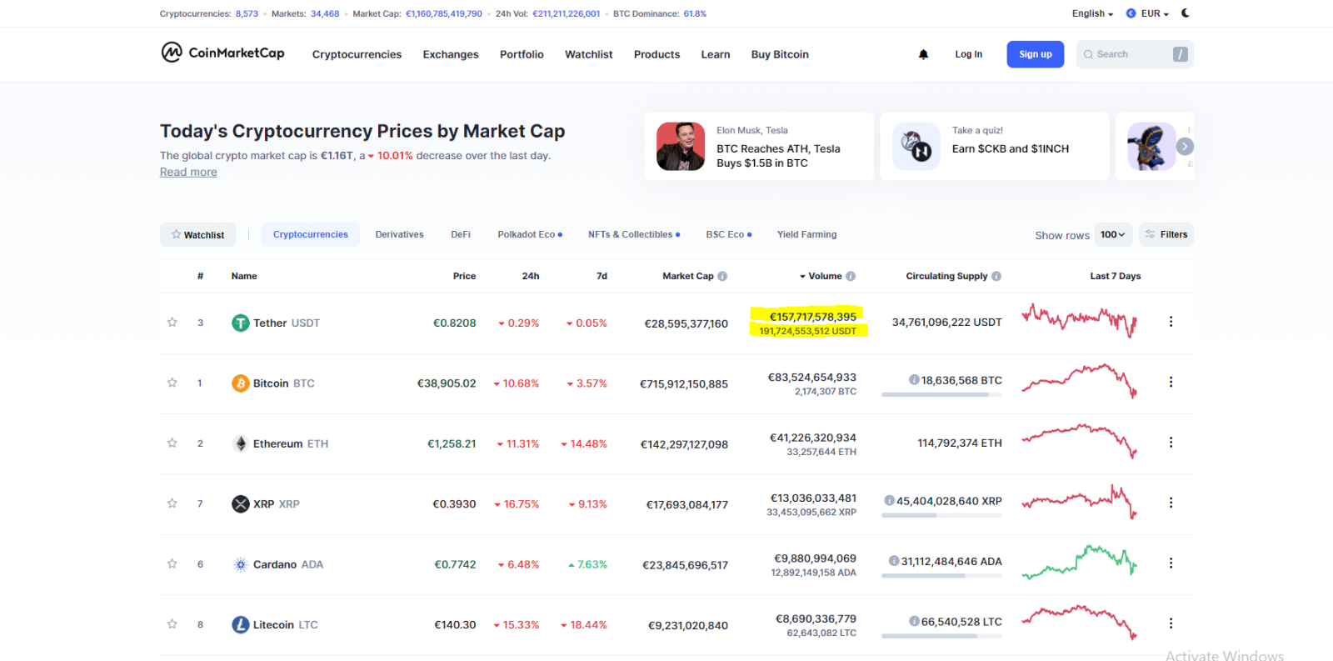This screenshot has height=661, width=1333.
Task: Open Tether row three-dot menu
Action: 1171,322
